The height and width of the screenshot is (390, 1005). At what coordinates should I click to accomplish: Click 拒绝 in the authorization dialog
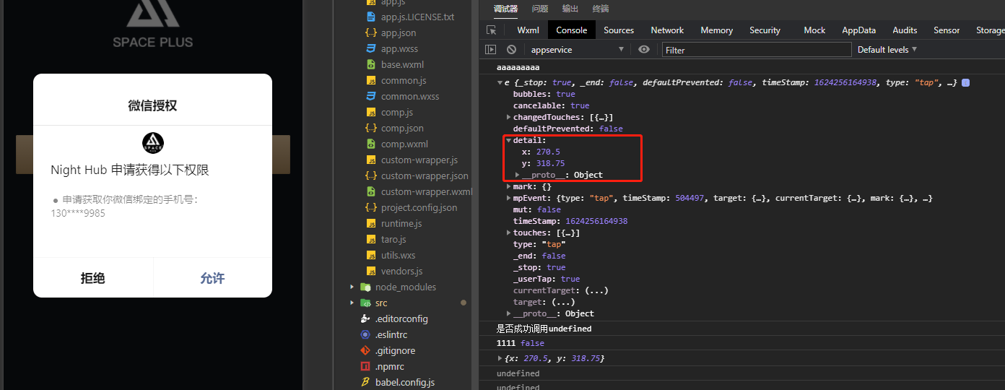(x=93, y=278)
